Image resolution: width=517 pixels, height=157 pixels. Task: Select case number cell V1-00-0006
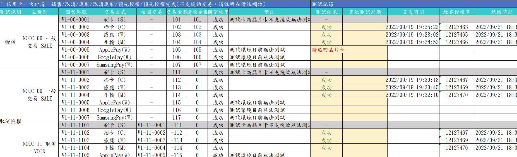click(x=76, y=57)
